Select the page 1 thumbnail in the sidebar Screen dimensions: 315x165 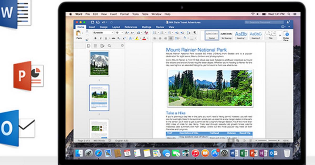pos(99,63)
